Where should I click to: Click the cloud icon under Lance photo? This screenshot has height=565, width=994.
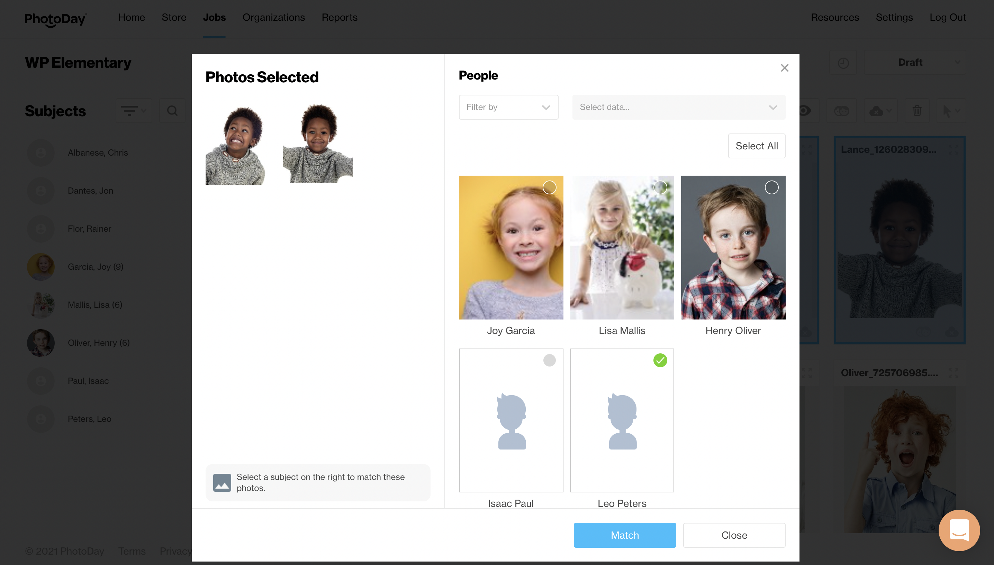click(952, 332)
